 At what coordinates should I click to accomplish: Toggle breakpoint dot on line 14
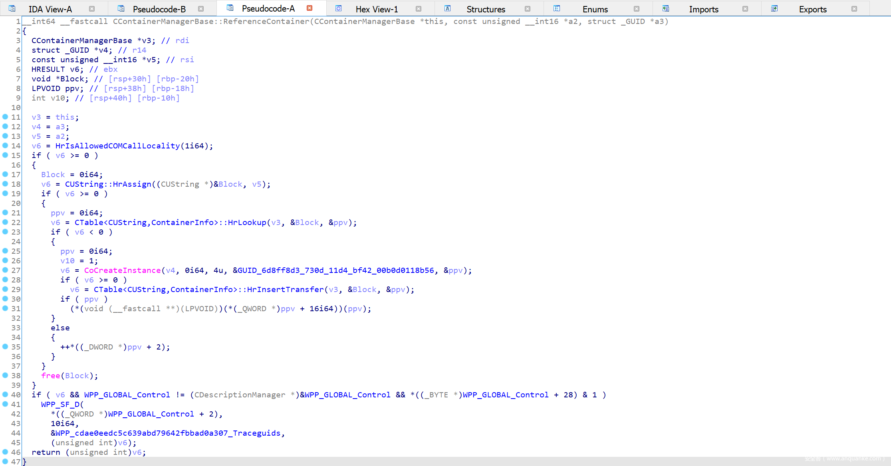(x=5, y=146)
